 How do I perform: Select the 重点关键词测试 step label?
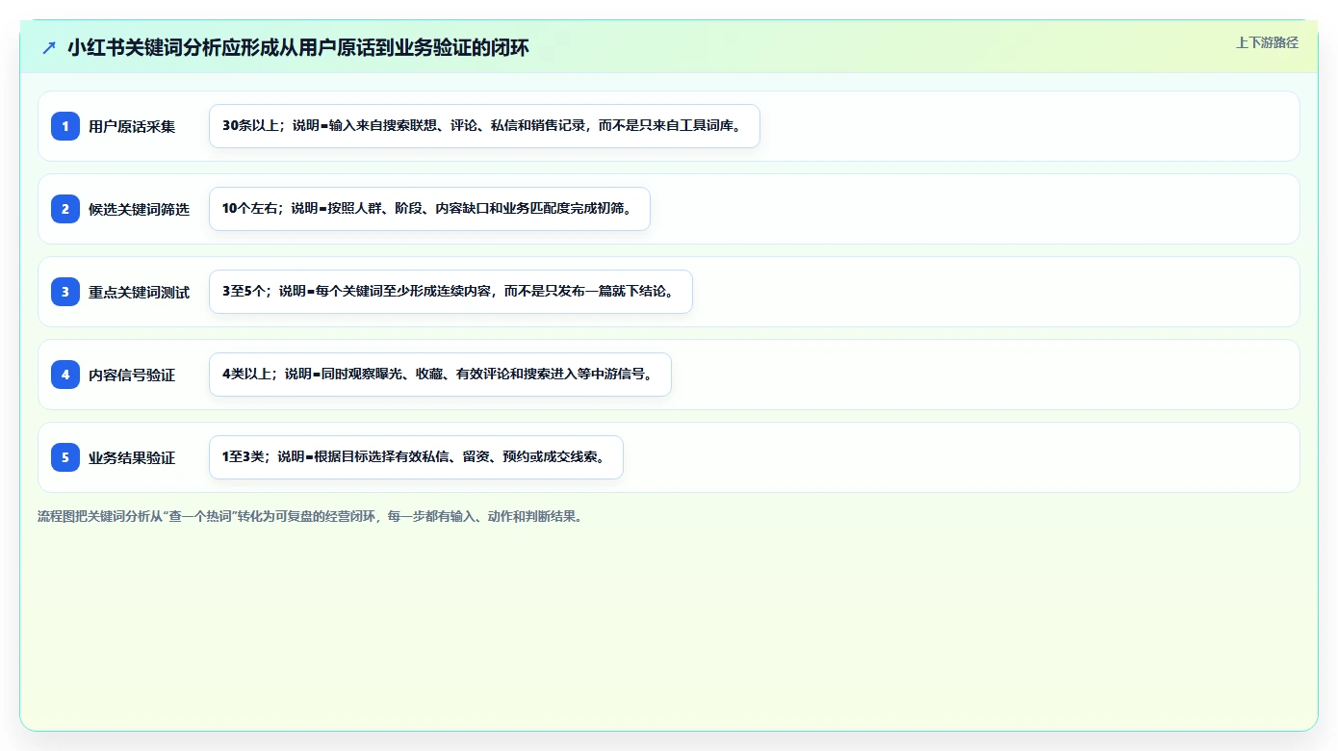(139, 292)
